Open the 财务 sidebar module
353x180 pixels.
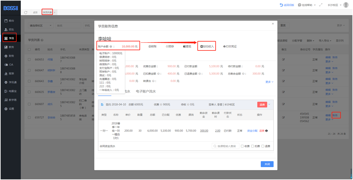9,56
